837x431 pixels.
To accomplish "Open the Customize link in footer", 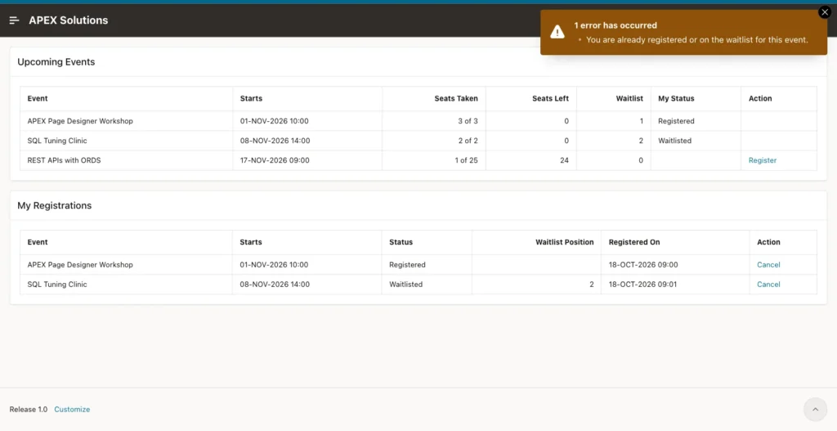I will [x=72, y=410].
